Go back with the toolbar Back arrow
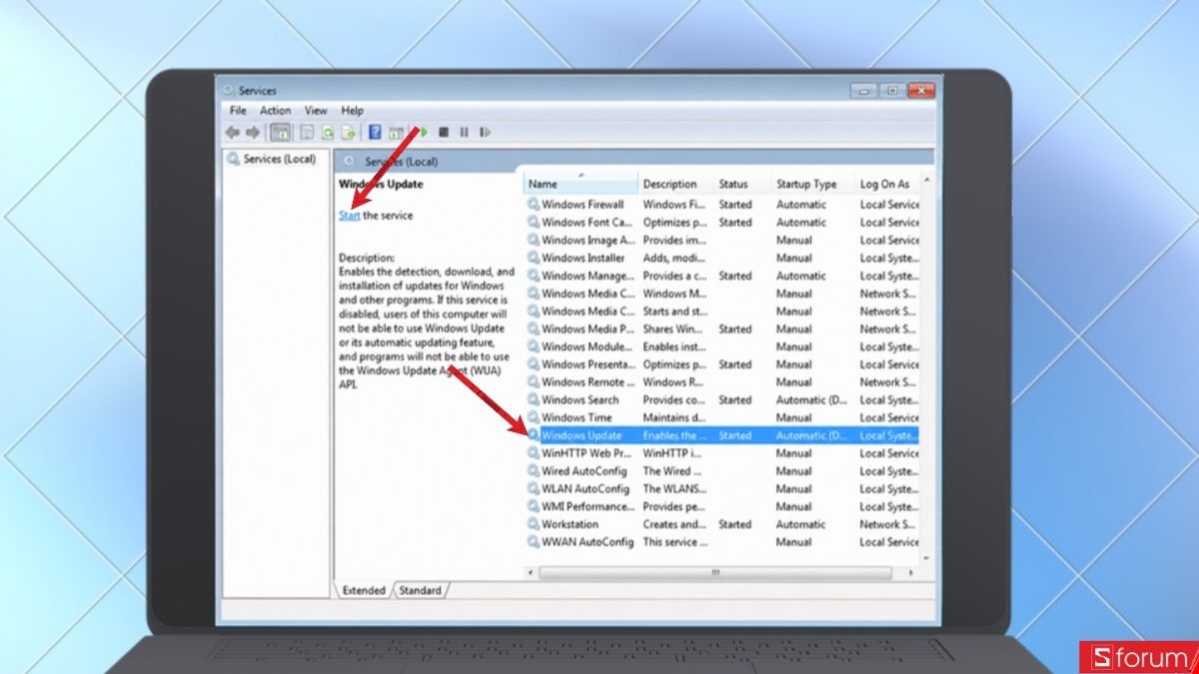This screenshot has width=1199, height=674. 233,132
